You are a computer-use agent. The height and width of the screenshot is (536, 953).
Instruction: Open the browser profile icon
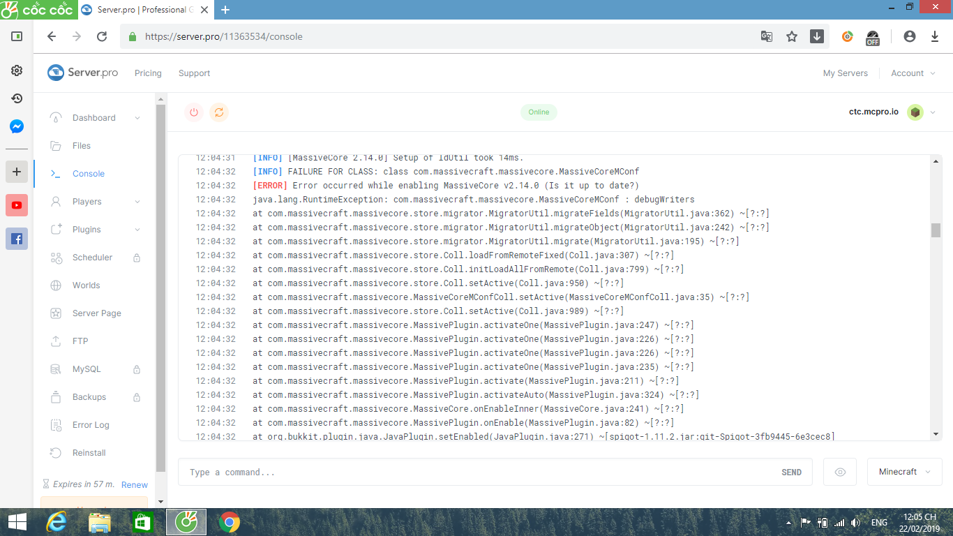909,36
